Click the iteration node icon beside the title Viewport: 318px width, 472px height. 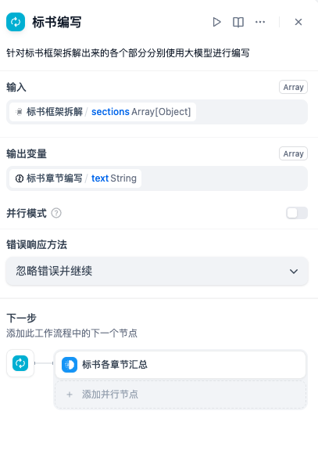click(16, 22)
